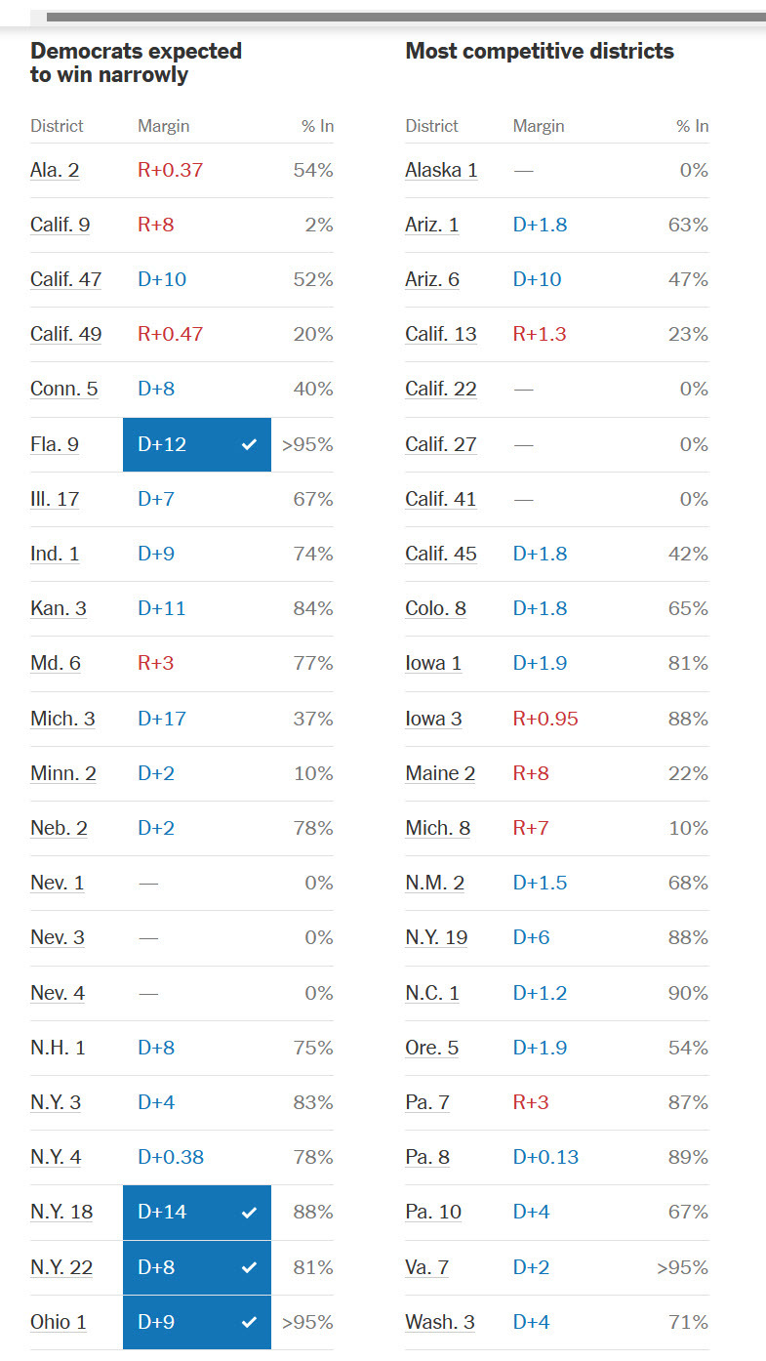Click the checkmark in N.Y. 22 row

[250, 1267]
